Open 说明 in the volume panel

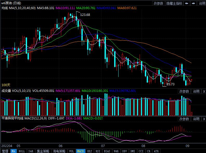tap(196, 91)
